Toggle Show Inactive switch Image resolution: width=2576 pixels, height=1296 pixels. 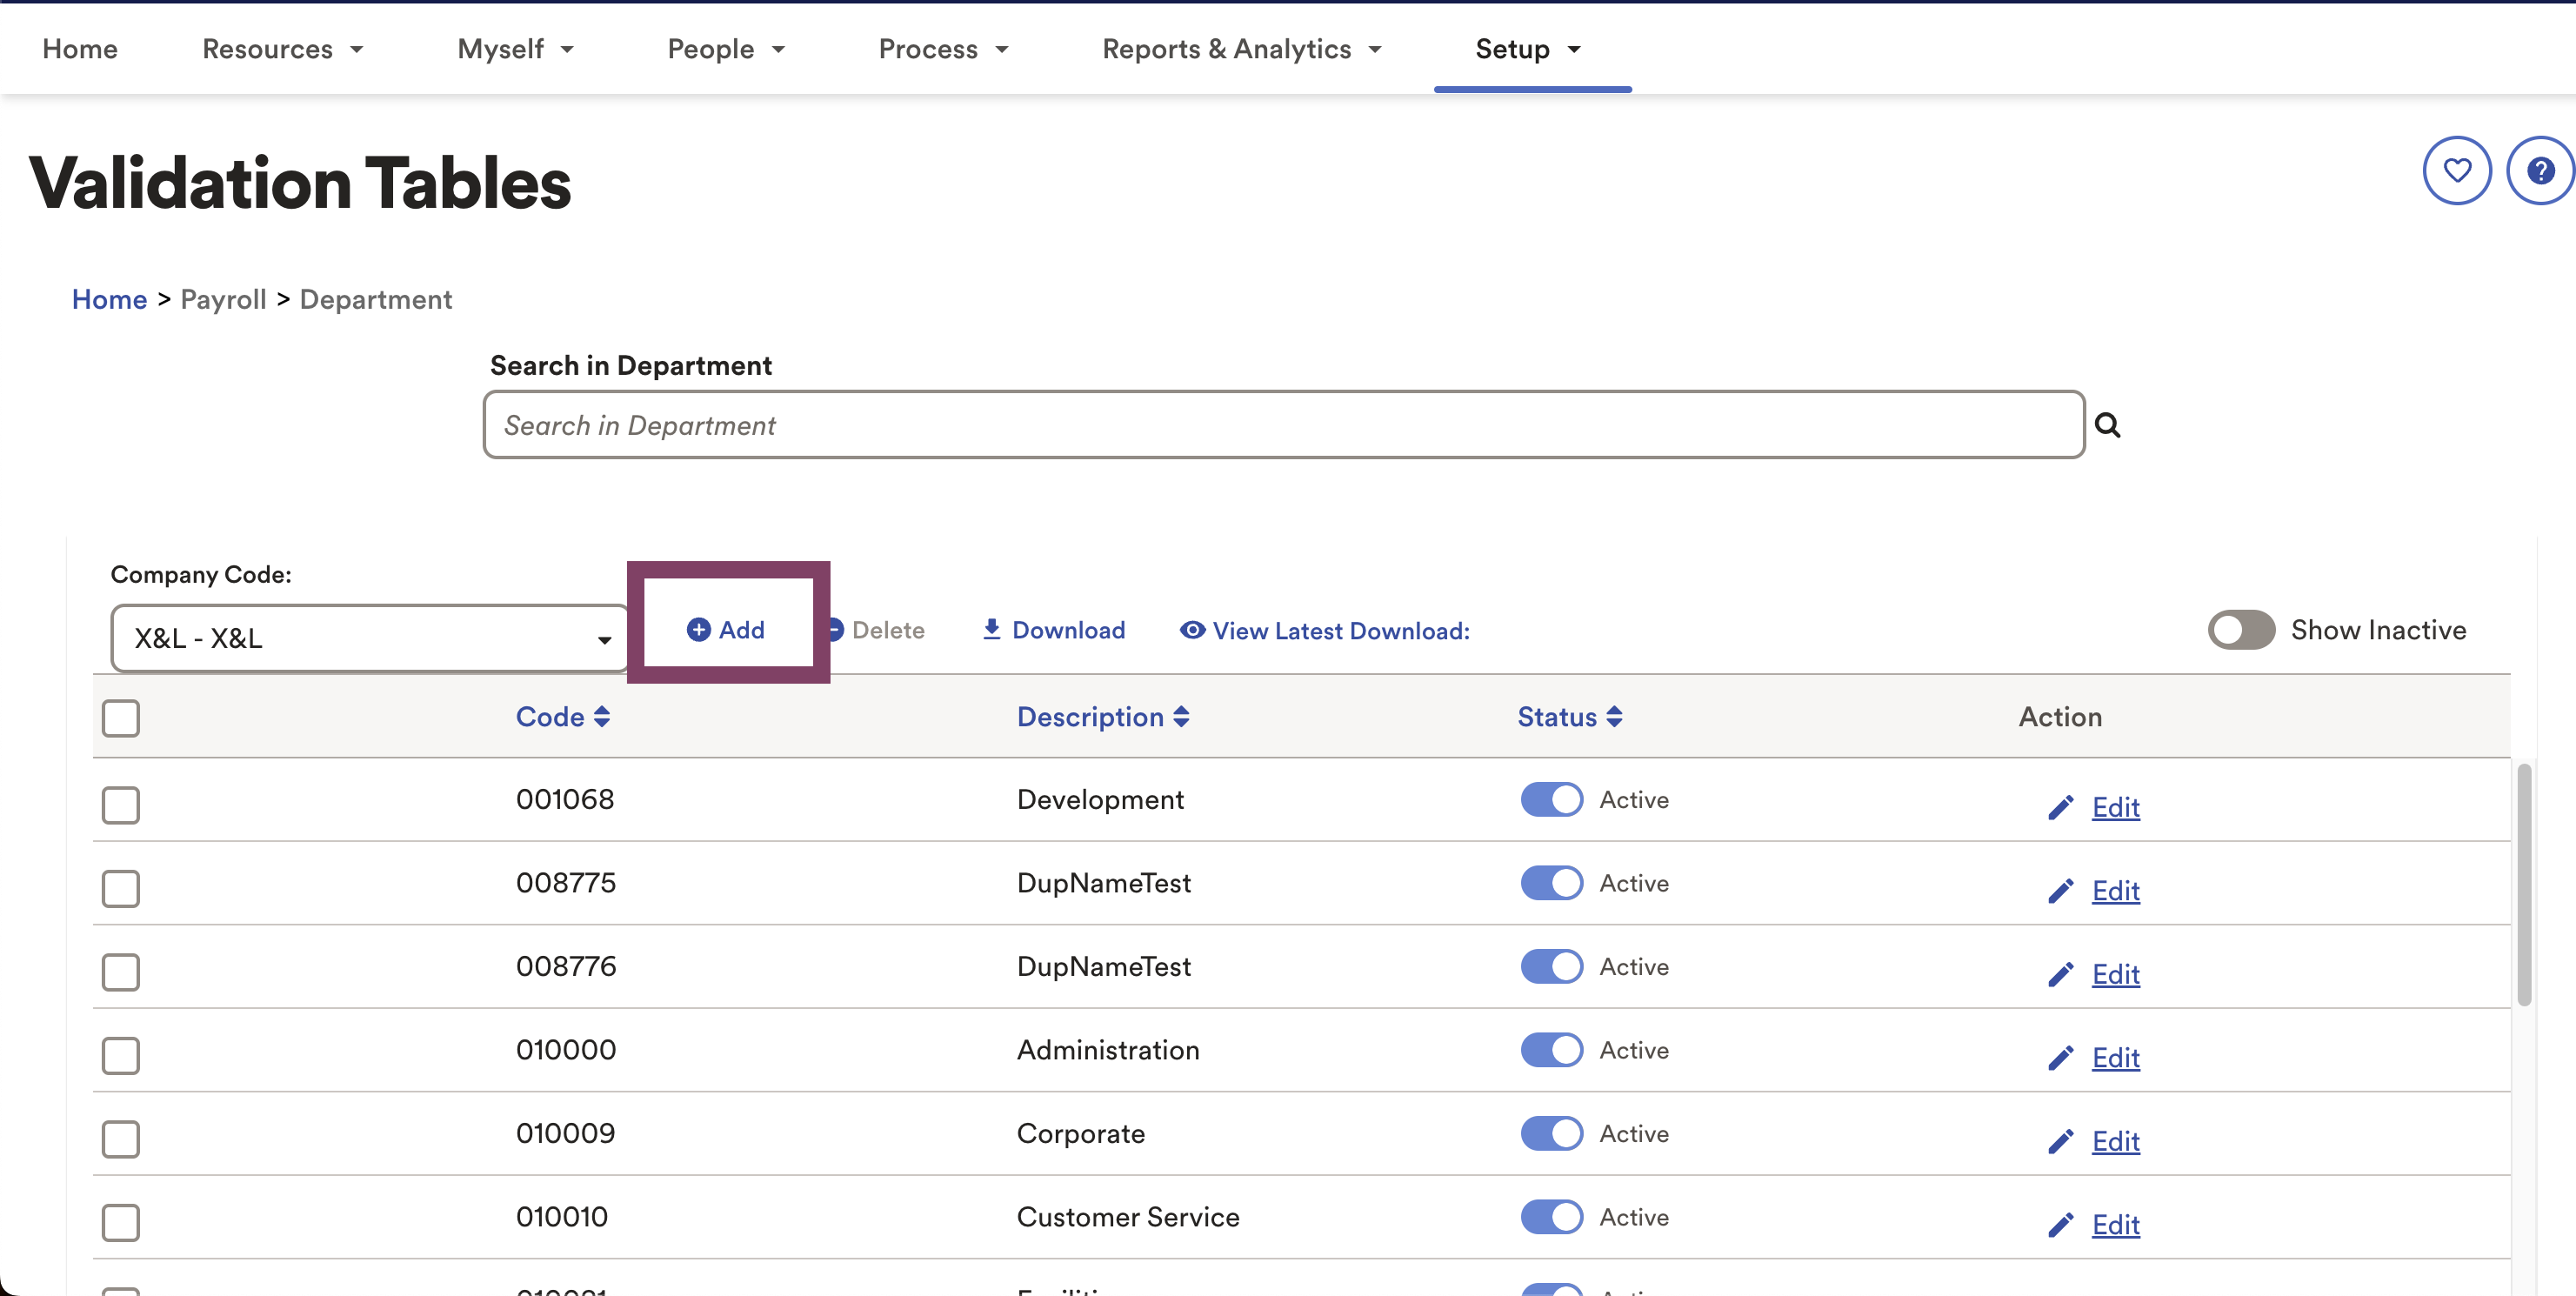tap(2241, 630)
